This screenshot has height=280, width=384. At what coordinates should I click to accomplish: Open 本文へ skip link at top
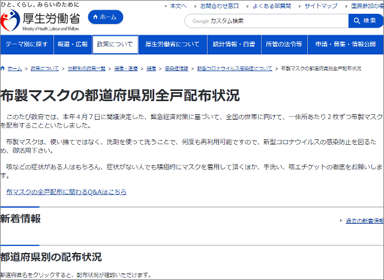point(178,5)
